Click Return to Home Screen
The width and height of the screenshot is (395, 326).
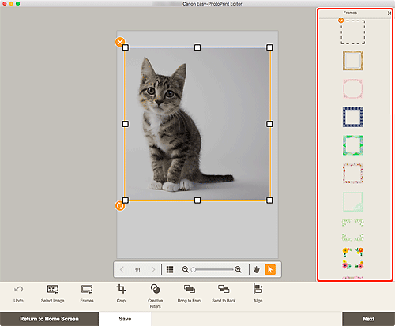49,319
